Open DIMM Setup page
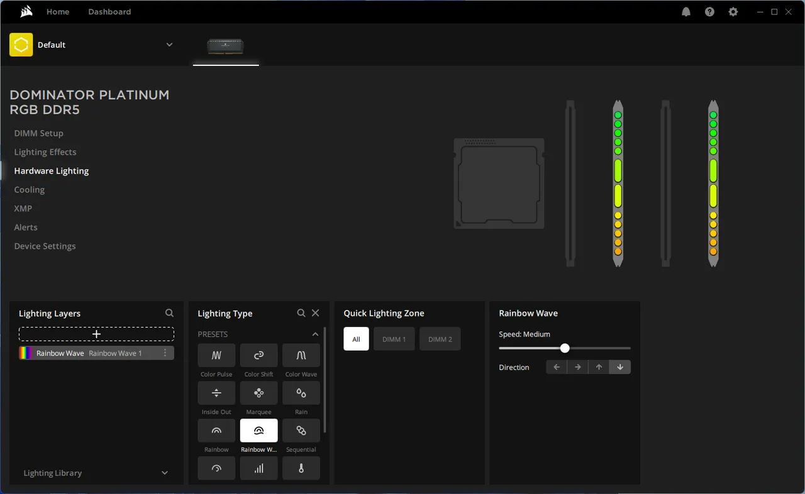The width and height of the screenshot is (805, 494). click(x=39, y=133)
